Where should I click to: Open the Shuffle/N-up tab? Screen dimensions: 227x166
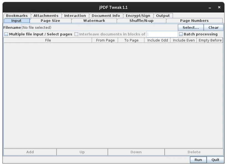click(x=141, y=21)
